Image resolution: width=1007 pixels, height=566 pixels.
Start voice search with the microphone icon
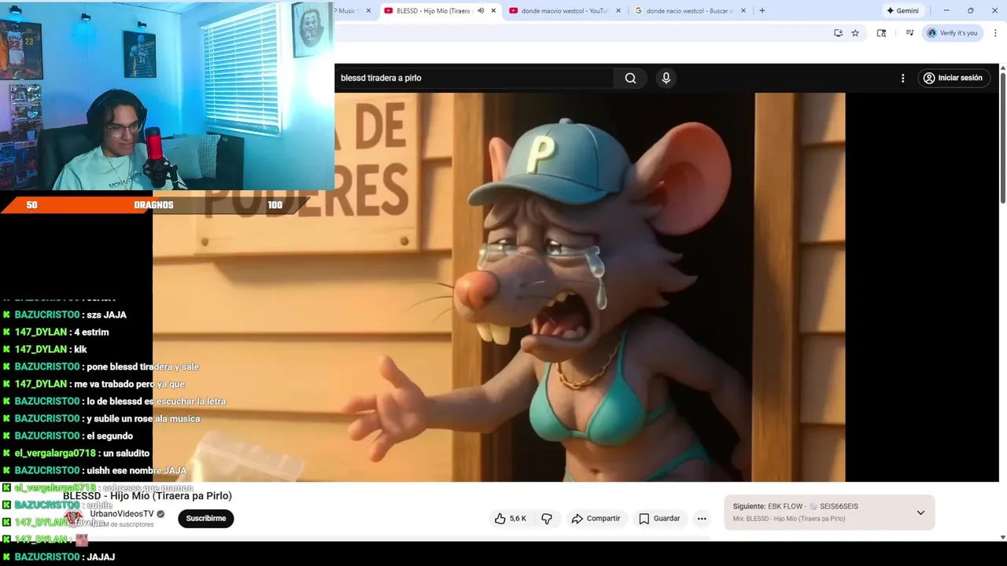[666, 78]
